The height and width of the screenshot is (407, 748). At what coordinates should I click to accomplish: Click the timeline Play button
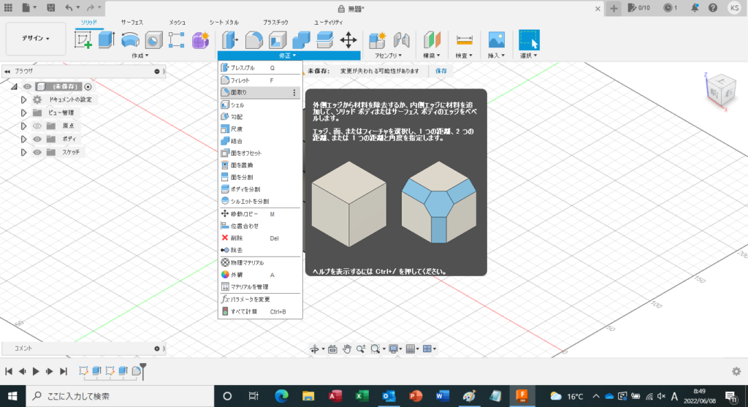click(36, 371)
